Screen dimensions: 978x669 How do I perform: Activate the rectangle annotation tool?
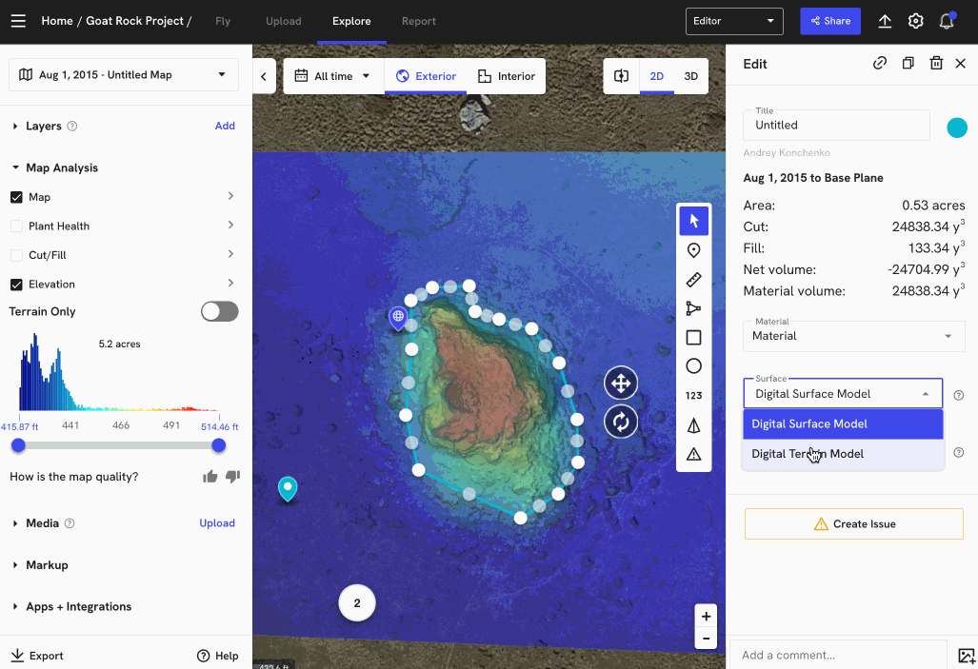tap(693, 337)
